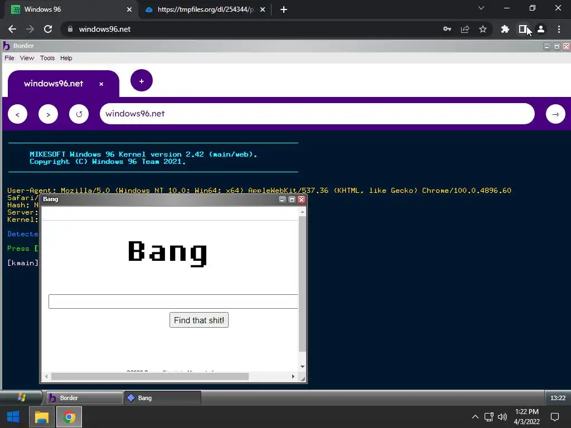Open a new Chrome tab
Screen dimensions: 571x428
coord(284,9)
